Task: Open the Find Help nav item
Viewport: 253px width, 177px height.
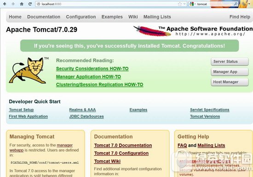Action: pos(240,17)
